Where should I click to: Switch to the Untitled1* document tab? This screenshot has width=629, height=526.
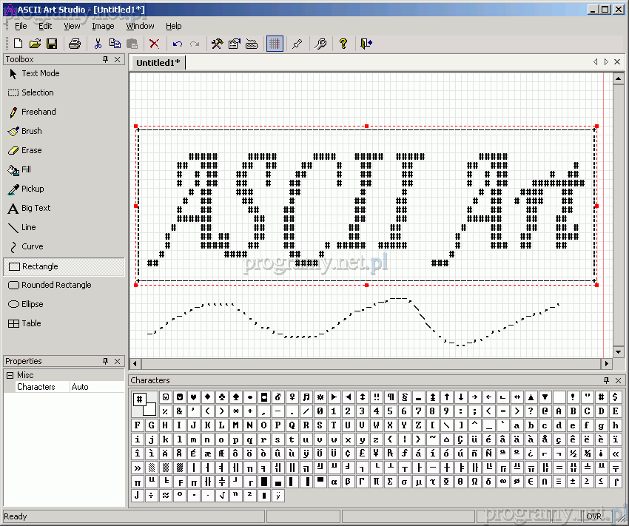tap(158, 63)
